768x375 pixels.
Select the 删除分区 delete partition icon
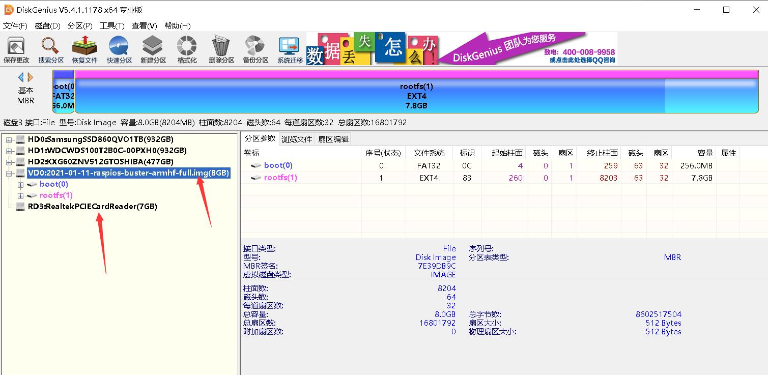click(x=221, y=50)
